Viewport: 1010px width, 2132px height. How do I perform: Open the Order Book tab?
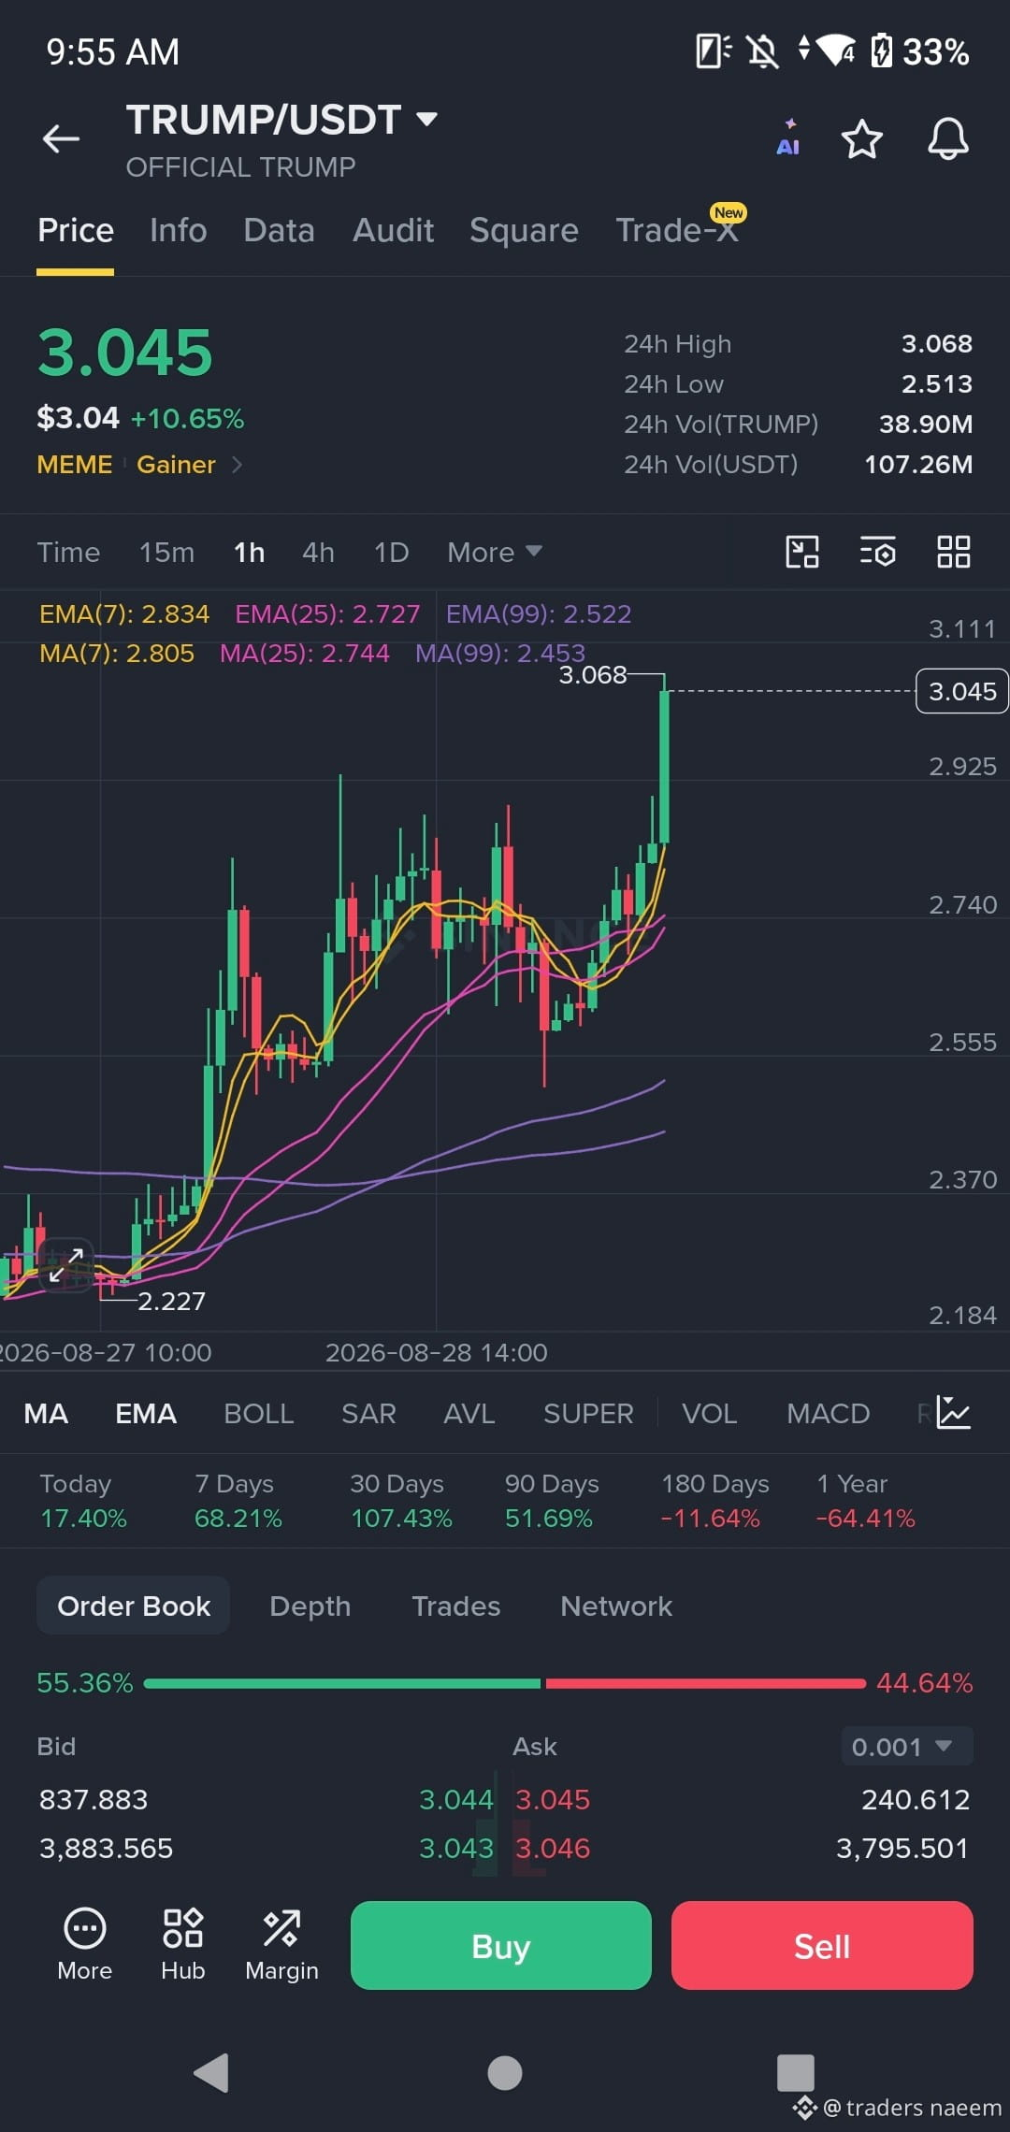coord(134,1606)
